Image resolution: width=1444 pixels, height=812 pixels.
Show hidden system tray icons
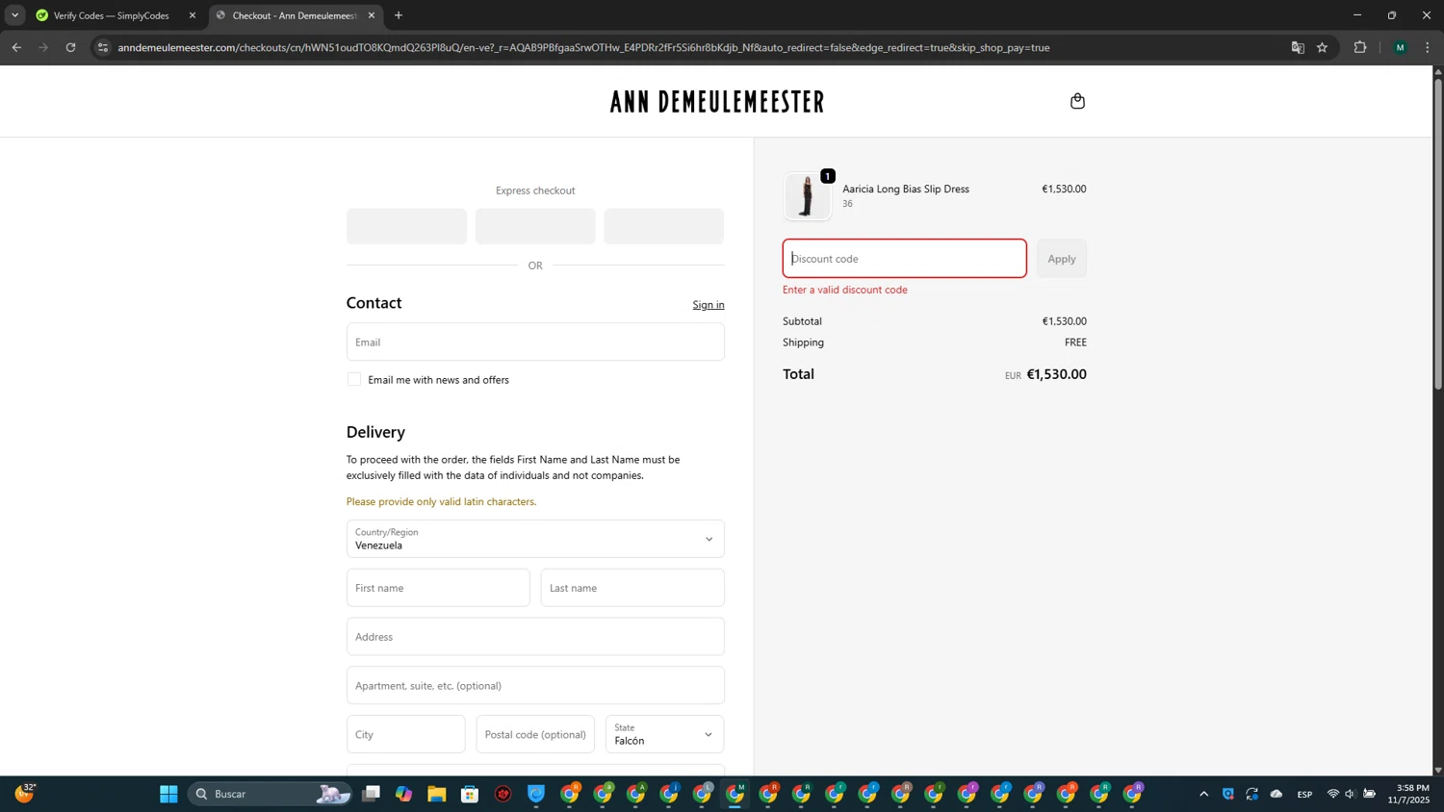tap(1203, 794)
